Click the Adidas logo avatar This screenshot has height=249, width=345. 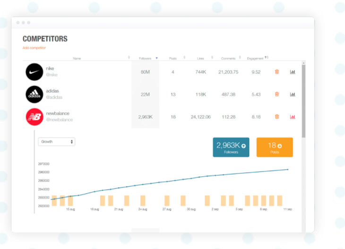pyautogui.click(x=34, y=94)
